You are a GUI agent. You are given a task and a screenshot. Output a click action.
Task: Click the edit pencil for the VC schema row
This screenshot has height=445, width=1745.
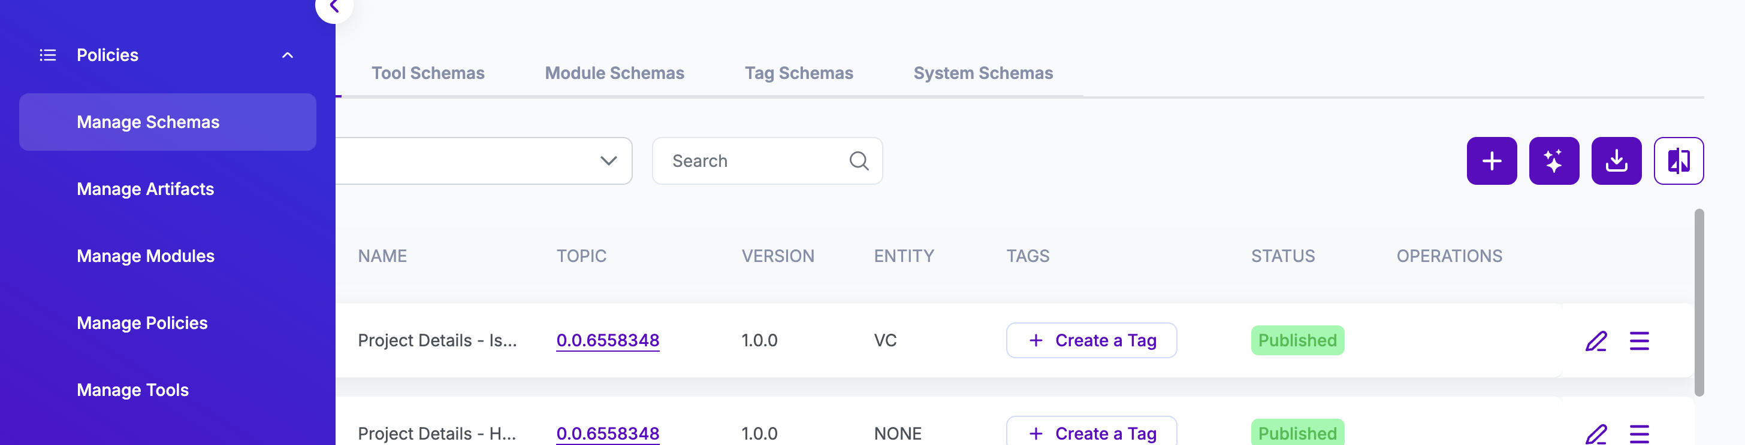pyautogui.click(x=1595, y=341)
